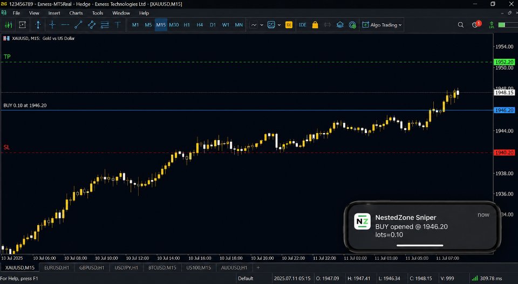The image size is (518, 284).
Task: Open the Algo Trading dropdown
Action: [382, 25]
